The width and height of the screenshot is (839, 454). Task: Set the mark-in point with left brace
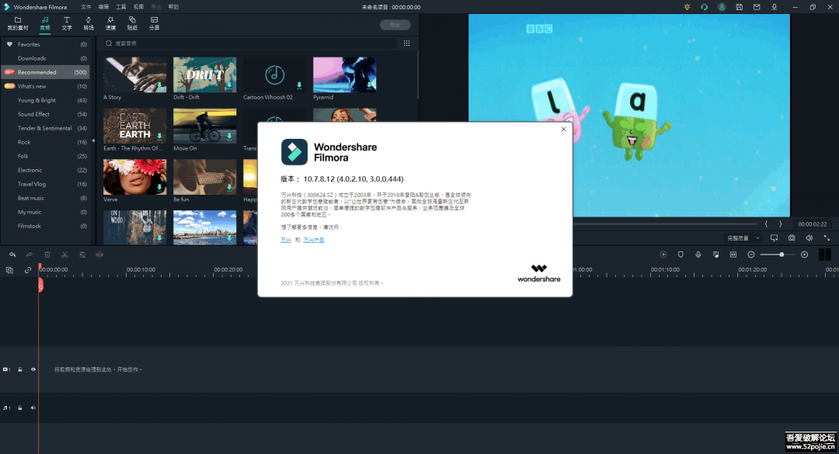click(766, 224)
